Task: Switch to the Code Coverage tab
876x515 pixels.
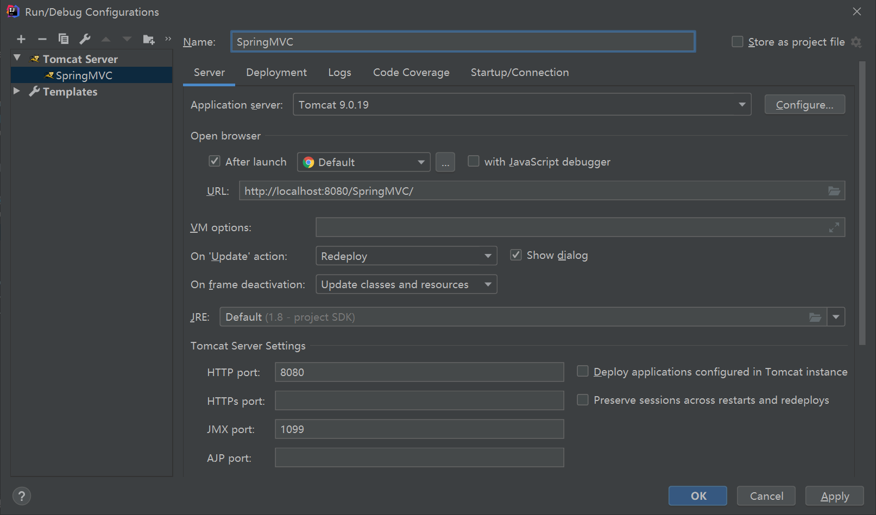Action: [411, 73]
